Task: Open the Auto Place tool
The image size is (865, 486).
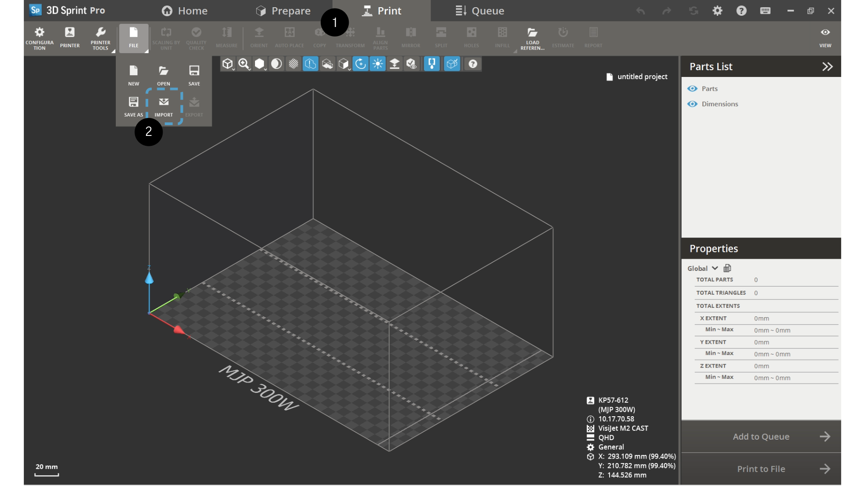Action: 289,38
